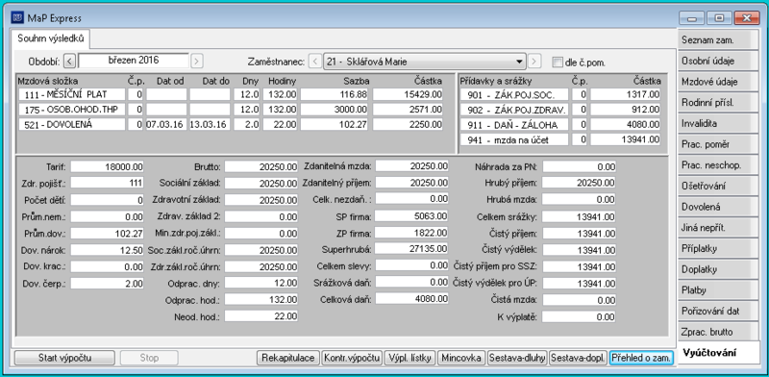The height and width of the screenshot is (377, 769).
Task: Click the Superhrubá field '27135.00'
Action: click(x=412, y=249)
